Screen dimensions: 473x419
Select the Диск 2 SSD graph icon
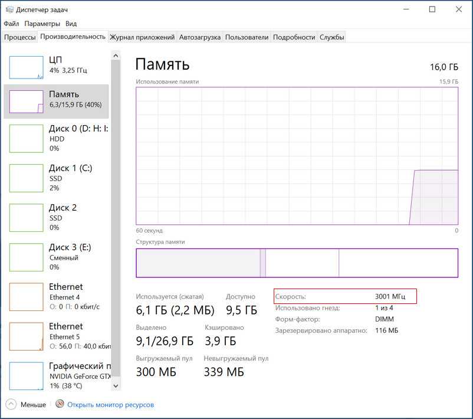[x=26, y=217]
